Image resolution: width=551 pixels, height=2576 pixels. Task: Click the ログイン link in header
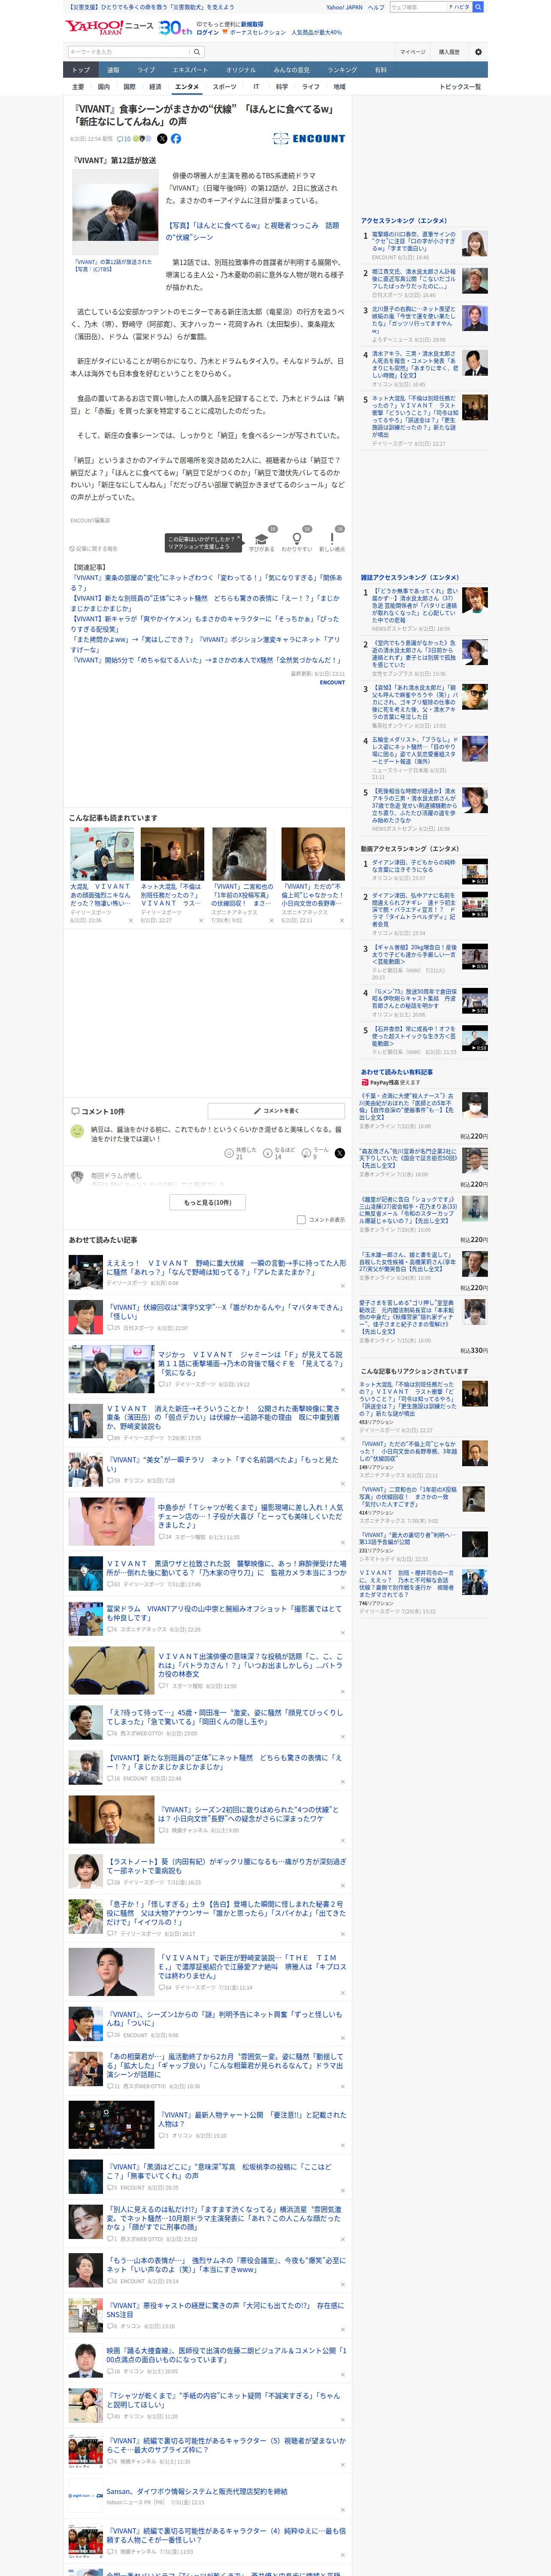(208, 32)
